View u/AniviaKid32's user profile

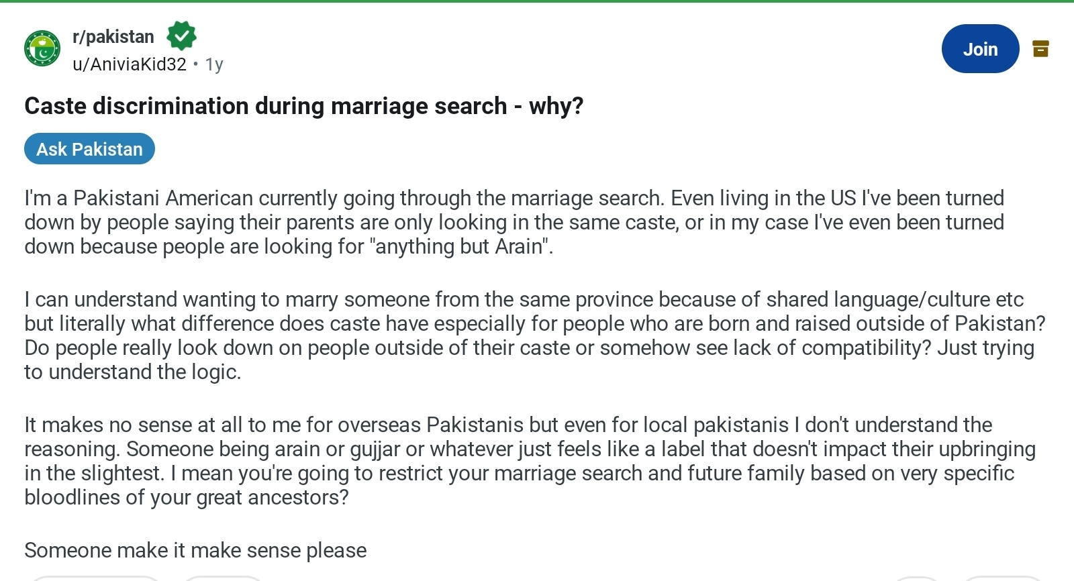(130, 64)
